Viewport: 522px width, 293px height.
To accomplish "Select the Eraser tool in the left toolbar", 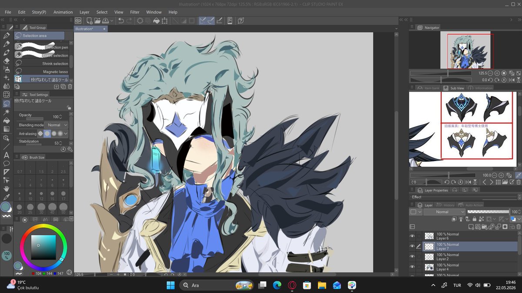I will click(7, 61).
